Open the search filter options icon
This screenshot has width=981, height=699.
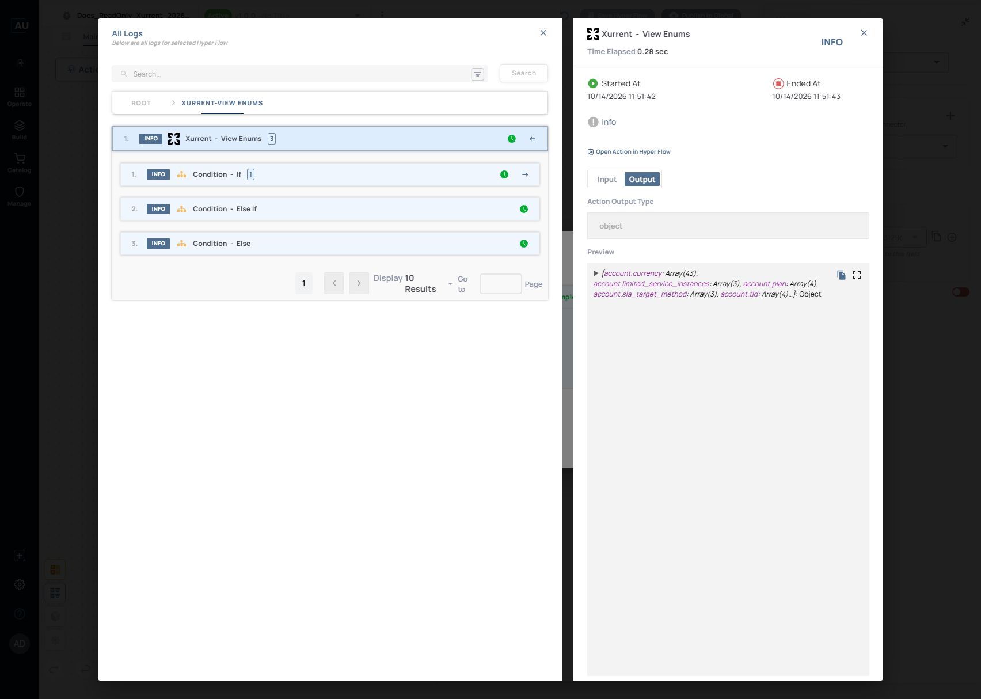coord(477,74)
